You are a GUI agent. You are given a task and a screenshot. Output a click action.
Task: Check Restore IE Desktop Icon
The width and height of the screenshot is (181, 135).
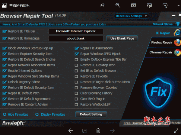[76, 65]
